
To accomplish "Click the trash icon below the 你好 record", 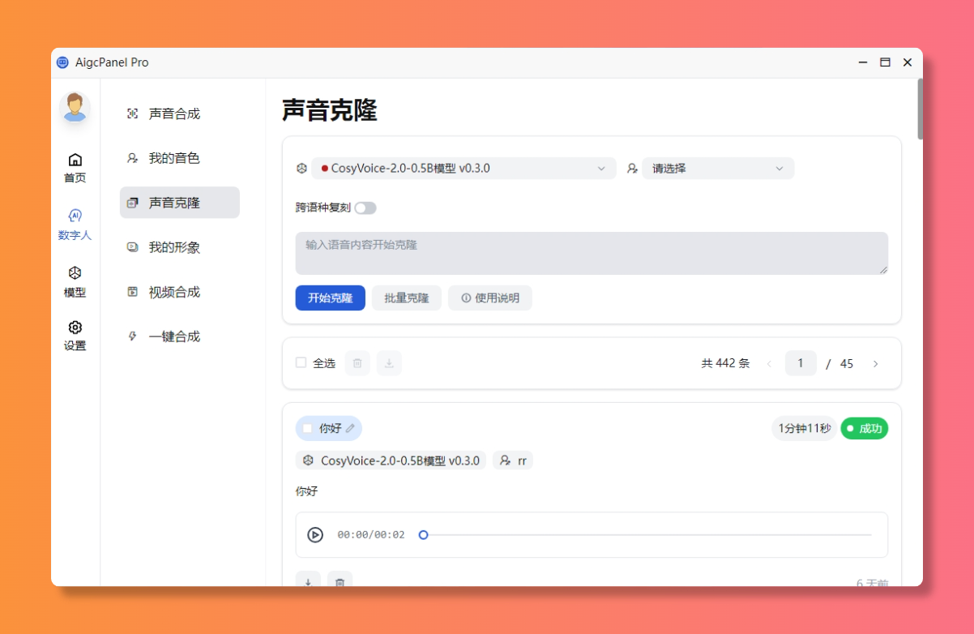I will point(340,582).
